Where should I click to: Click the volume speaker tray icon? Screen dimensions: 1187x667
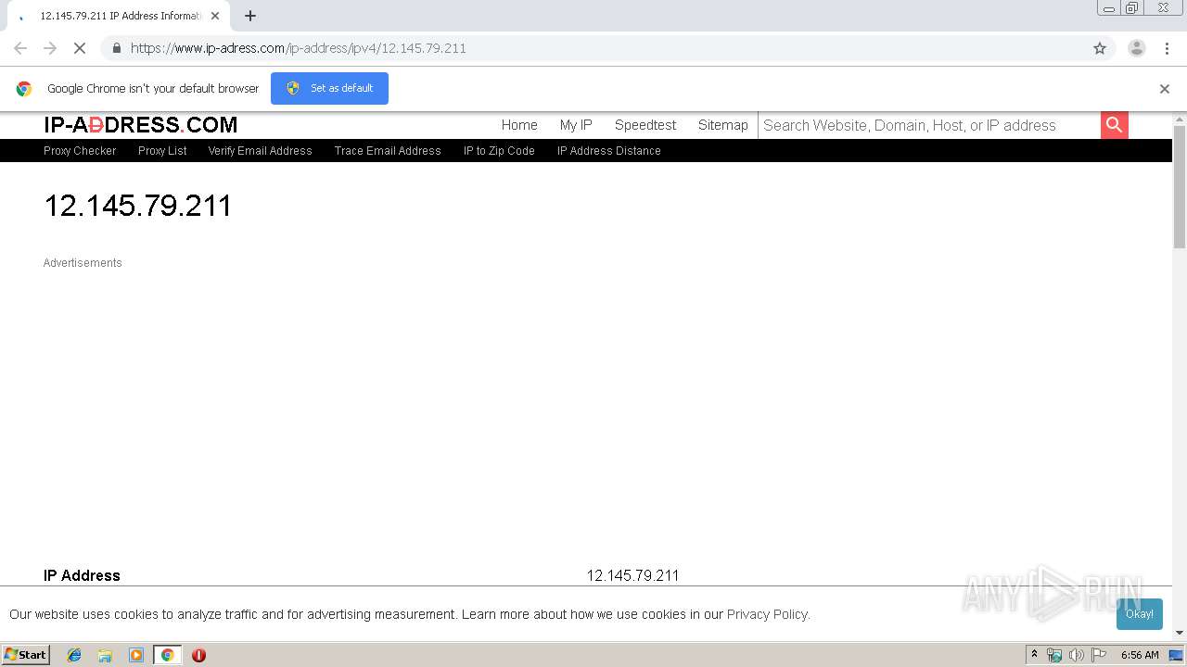tap(1076, 655)
